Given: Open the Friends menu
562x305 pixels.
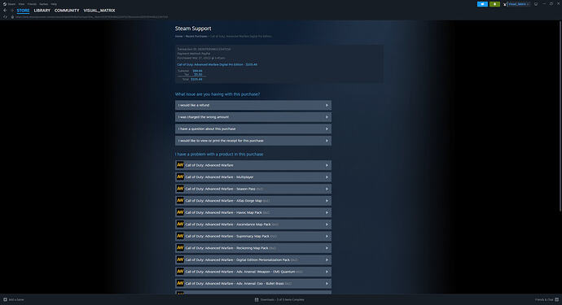Looking at the screenshot, I should tap(32, 4).
